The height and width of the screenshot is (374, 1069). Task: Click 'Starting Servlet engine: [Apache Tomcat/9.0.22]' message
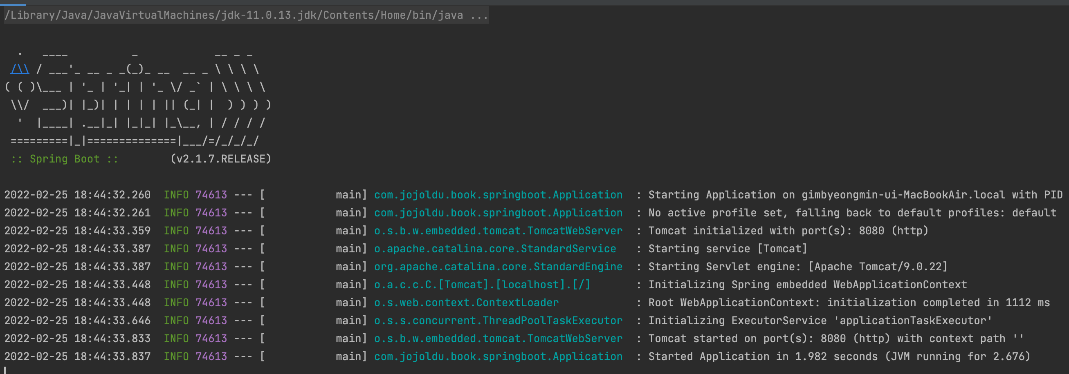798,267
